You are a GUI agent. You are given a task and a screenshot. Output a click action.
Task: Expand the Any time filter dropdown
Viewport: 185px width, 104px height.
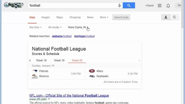pos(35,27)
